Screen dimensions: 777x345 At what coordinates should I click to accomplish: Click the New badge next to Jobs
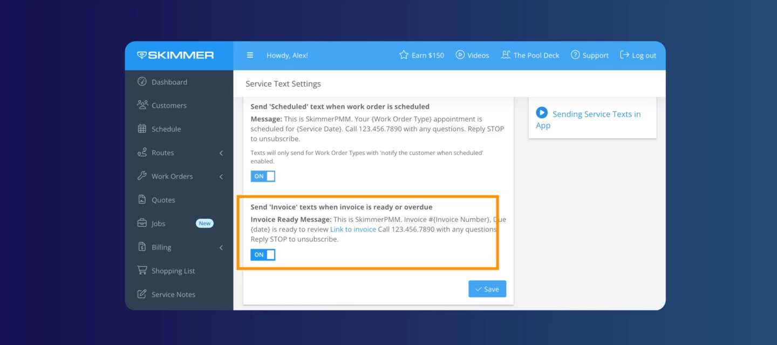coord(205,223)
